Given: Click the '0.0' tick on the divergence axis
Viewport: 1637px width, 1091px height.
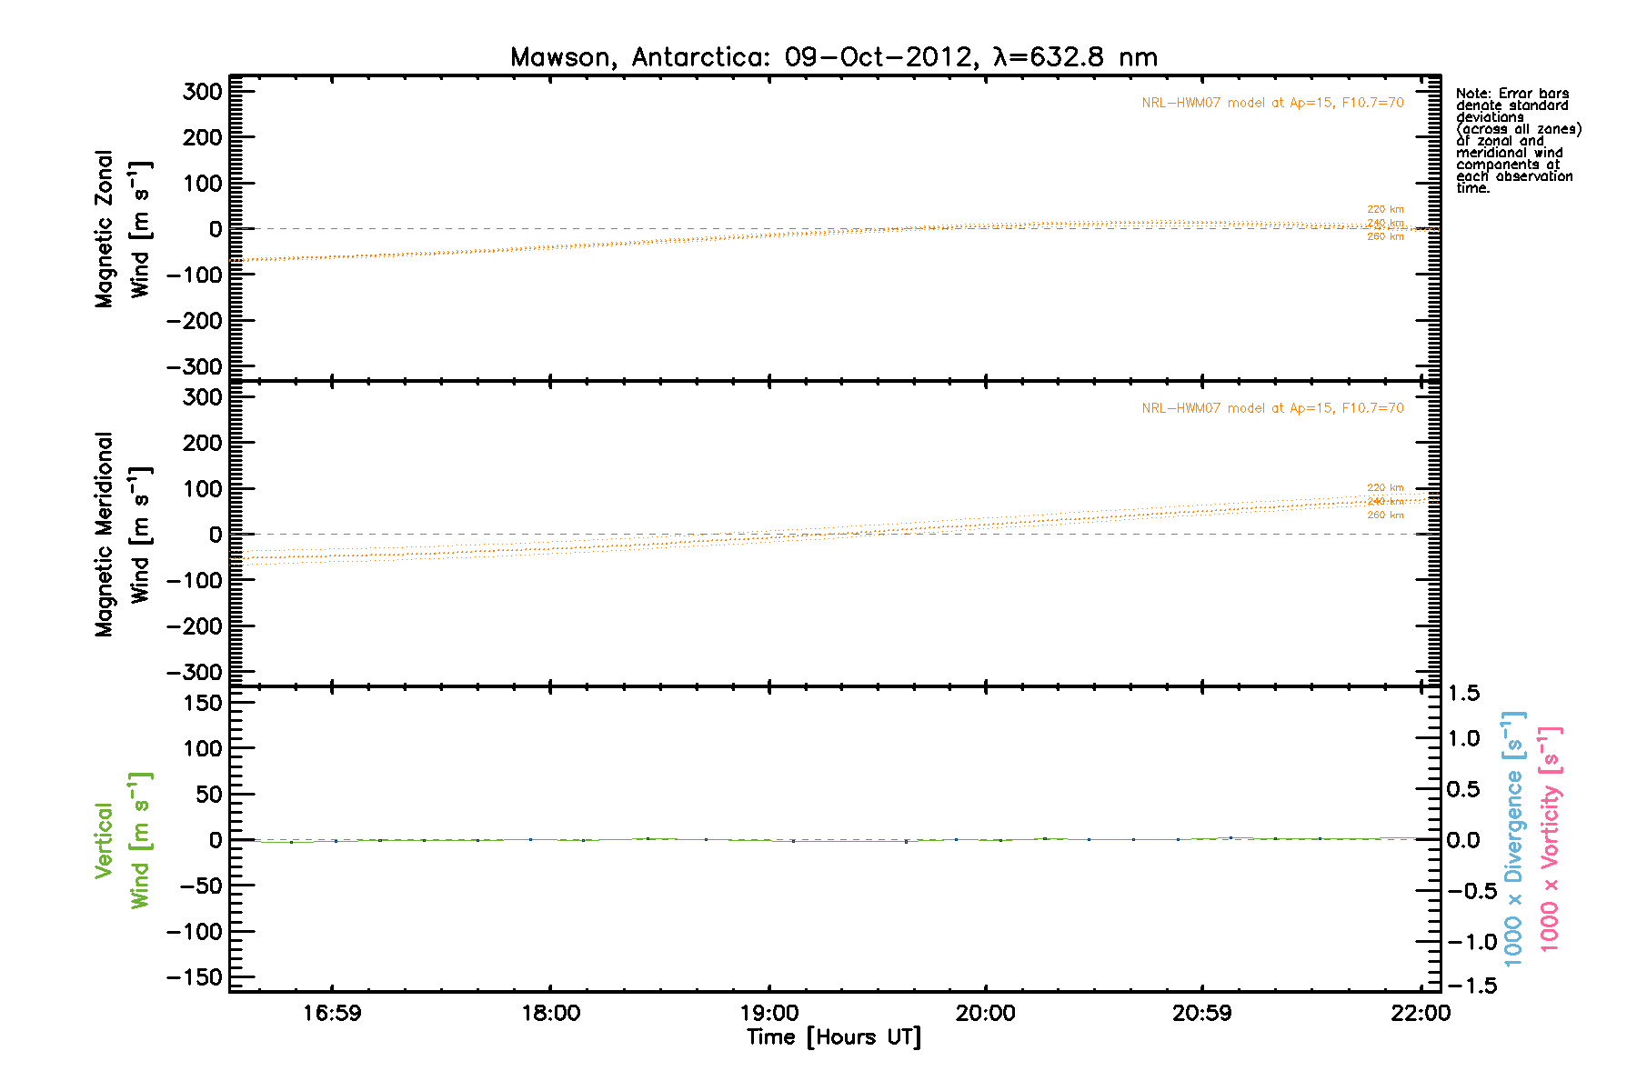Looking at the screenshot, I should [x=1463, y=840].
